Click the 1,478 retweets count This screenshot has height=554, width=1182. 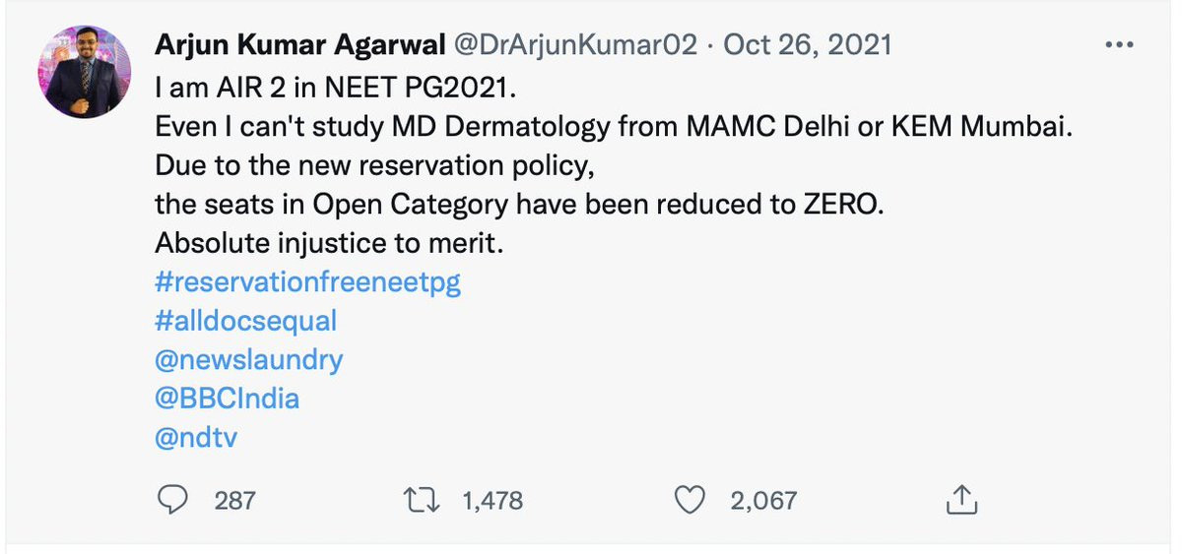[x=492, y=501]
